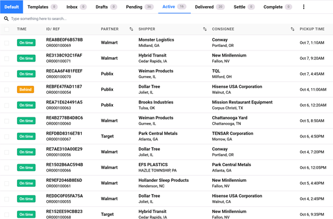Image resolution: width=333 pixels, height=219 pixels.
Task: Click On time badge for RE3138C92C1FAF
Action: pyautogui.click(x=26, y=58)
